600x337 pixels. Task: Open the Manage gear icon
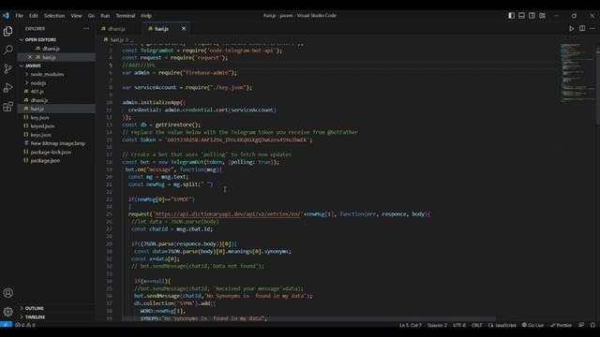[x=7, y=312]
